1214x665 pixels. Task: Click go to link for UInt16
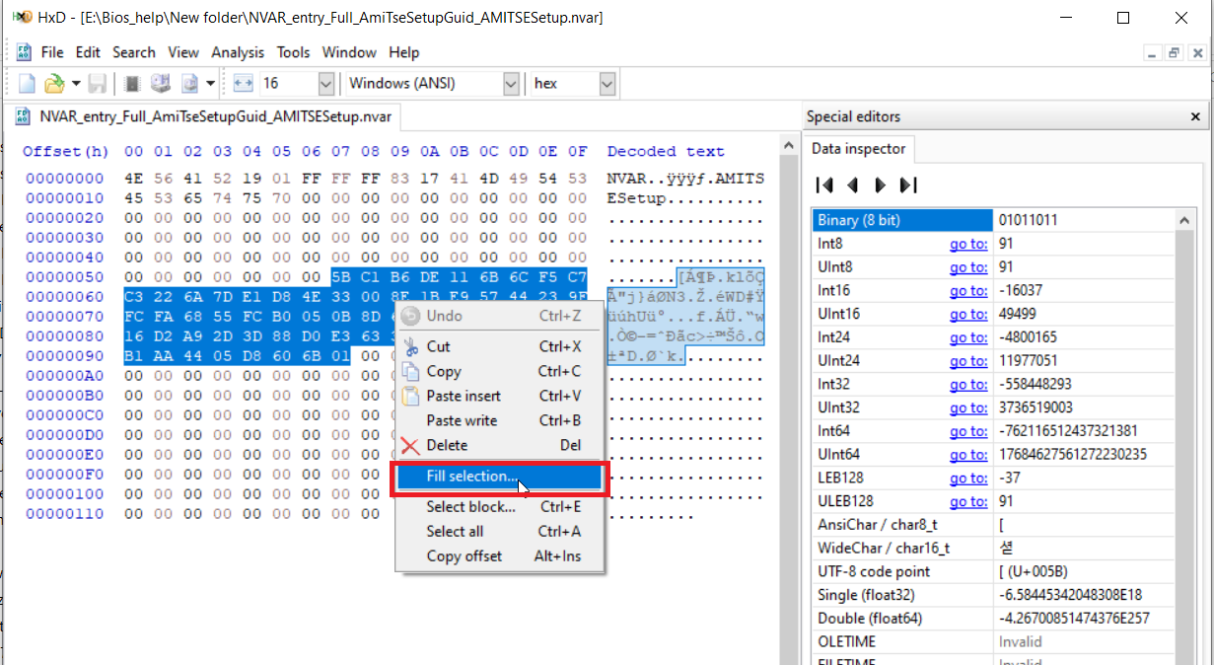pos(968,314)
